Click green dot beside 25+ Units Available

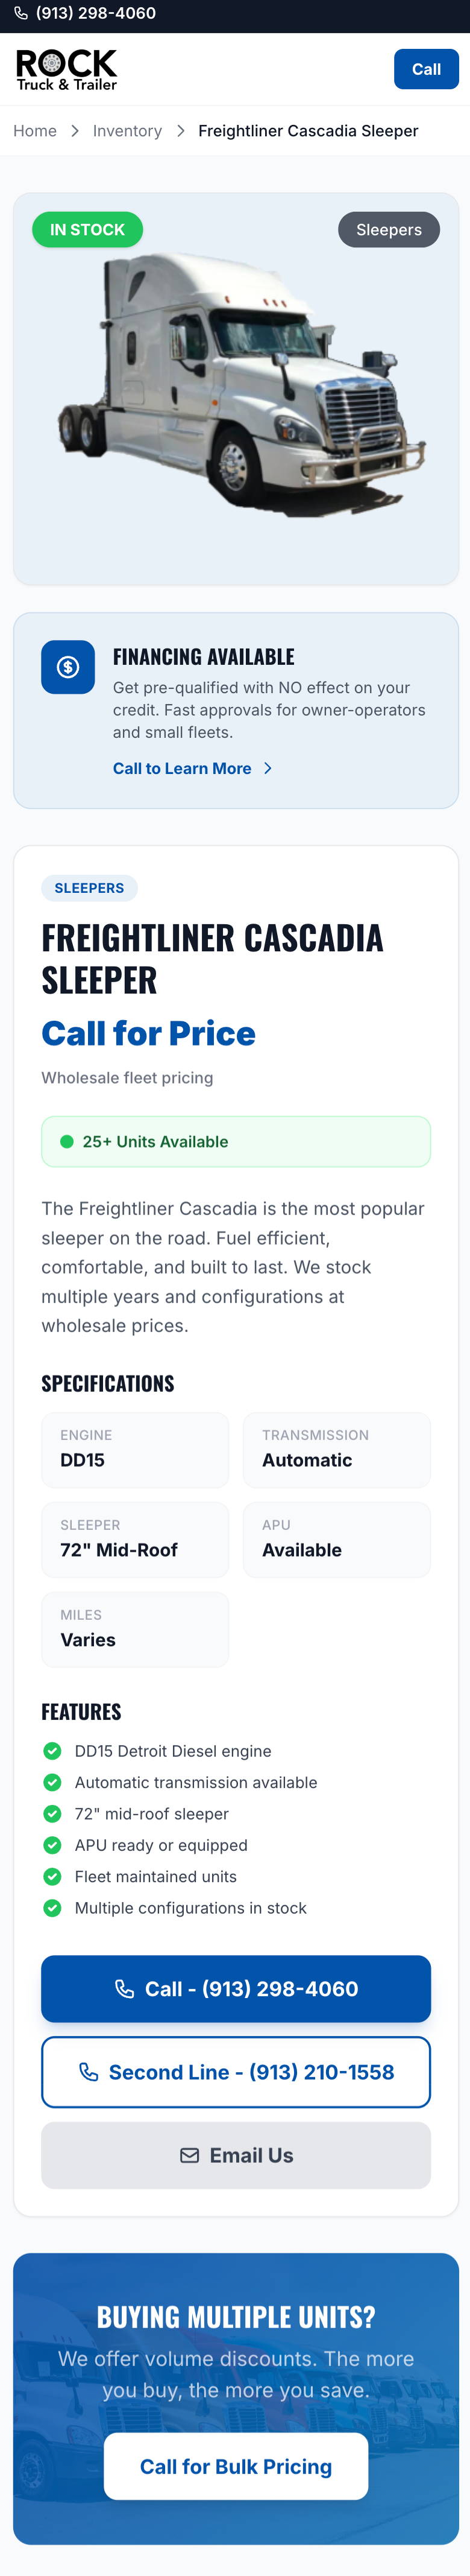67,1142
